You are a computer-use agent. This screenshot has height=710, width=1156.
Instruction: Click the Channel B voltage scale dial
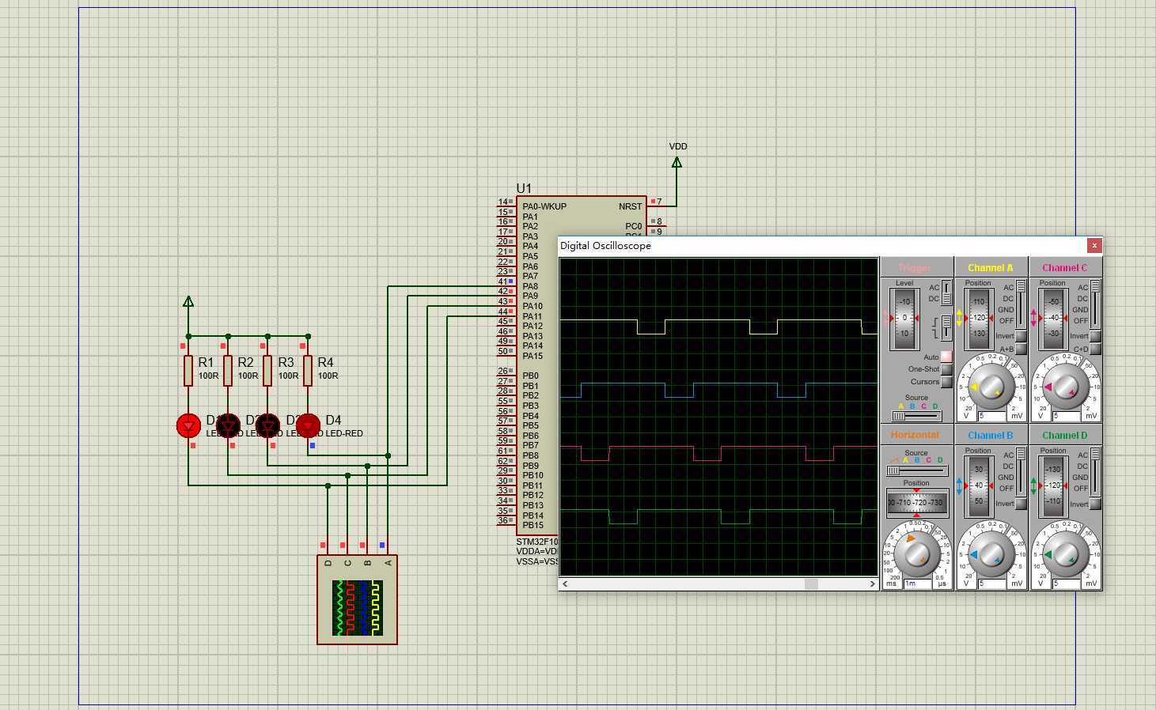991,554
